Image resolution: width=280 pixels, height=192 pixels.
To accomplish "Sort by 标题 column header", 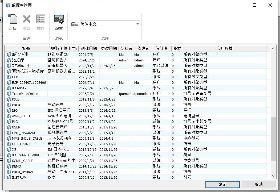I will 26,48.
